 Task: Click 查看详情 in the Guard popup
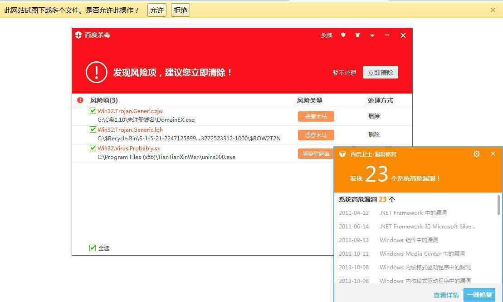point(446,295)
